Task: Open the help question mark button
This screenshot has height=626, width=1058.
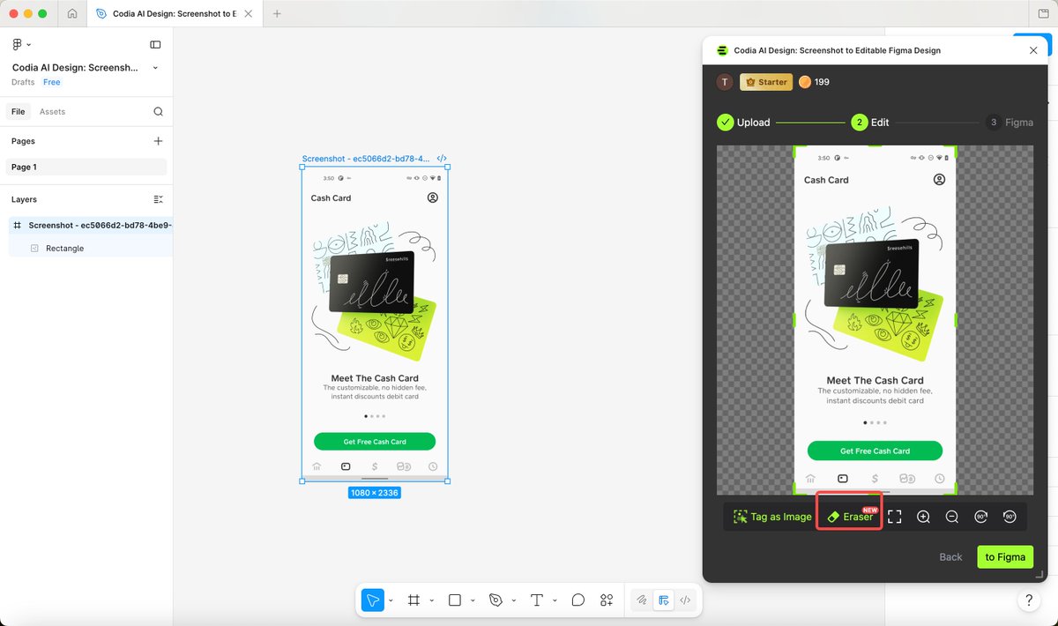Action: (x=1028, y=600)
